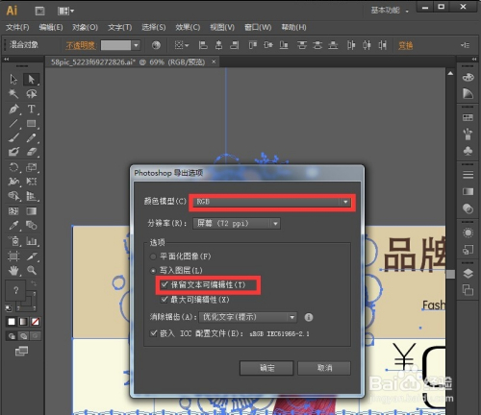Open arrange documents dropdown in title bar
The width and height of the screenshot is (481, 415).
click(x=65, y=12)
